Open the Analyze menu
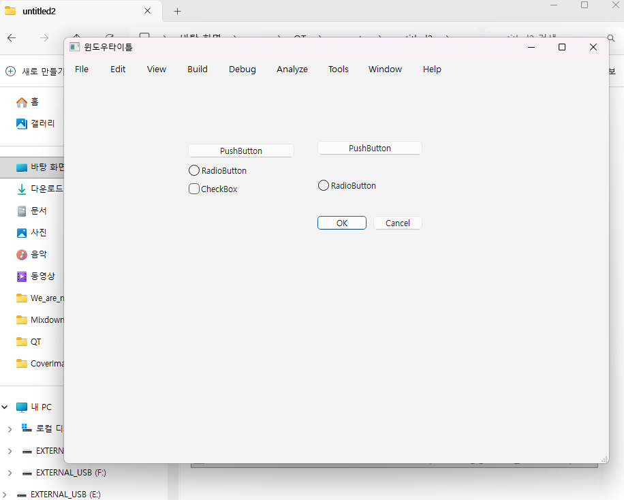Screen dimensions: 624x500 (x=292, y=69)
